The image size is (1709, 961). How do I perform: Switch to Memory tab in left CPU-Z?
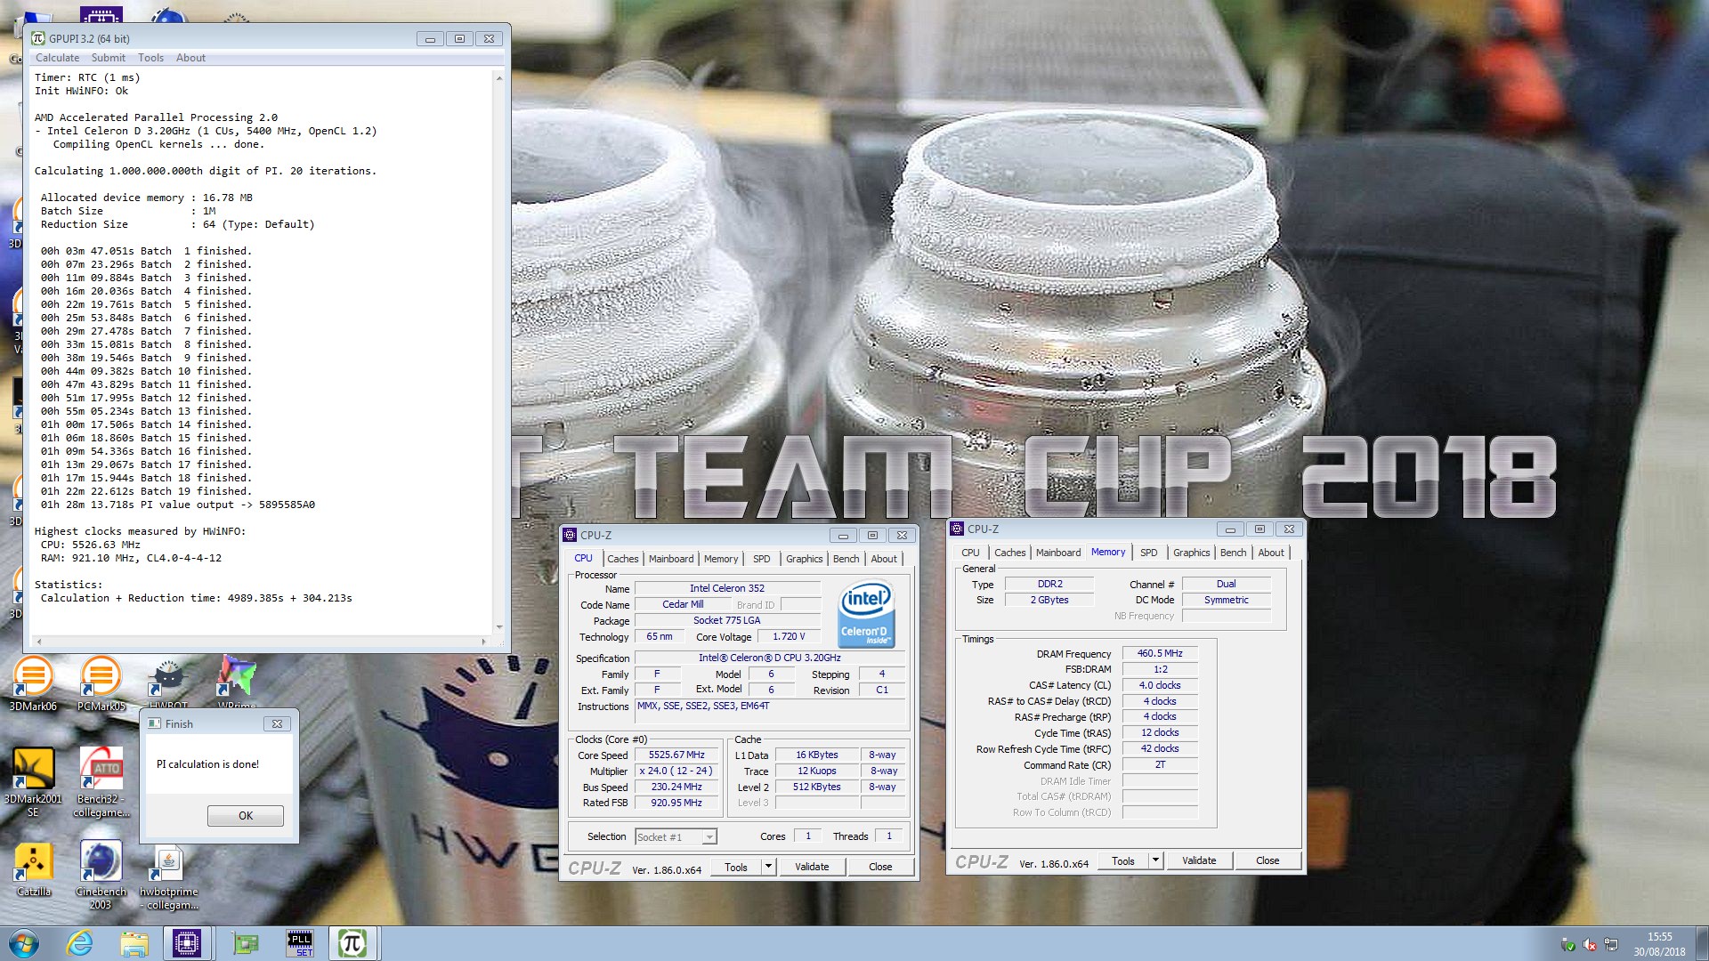pos(721,559)
